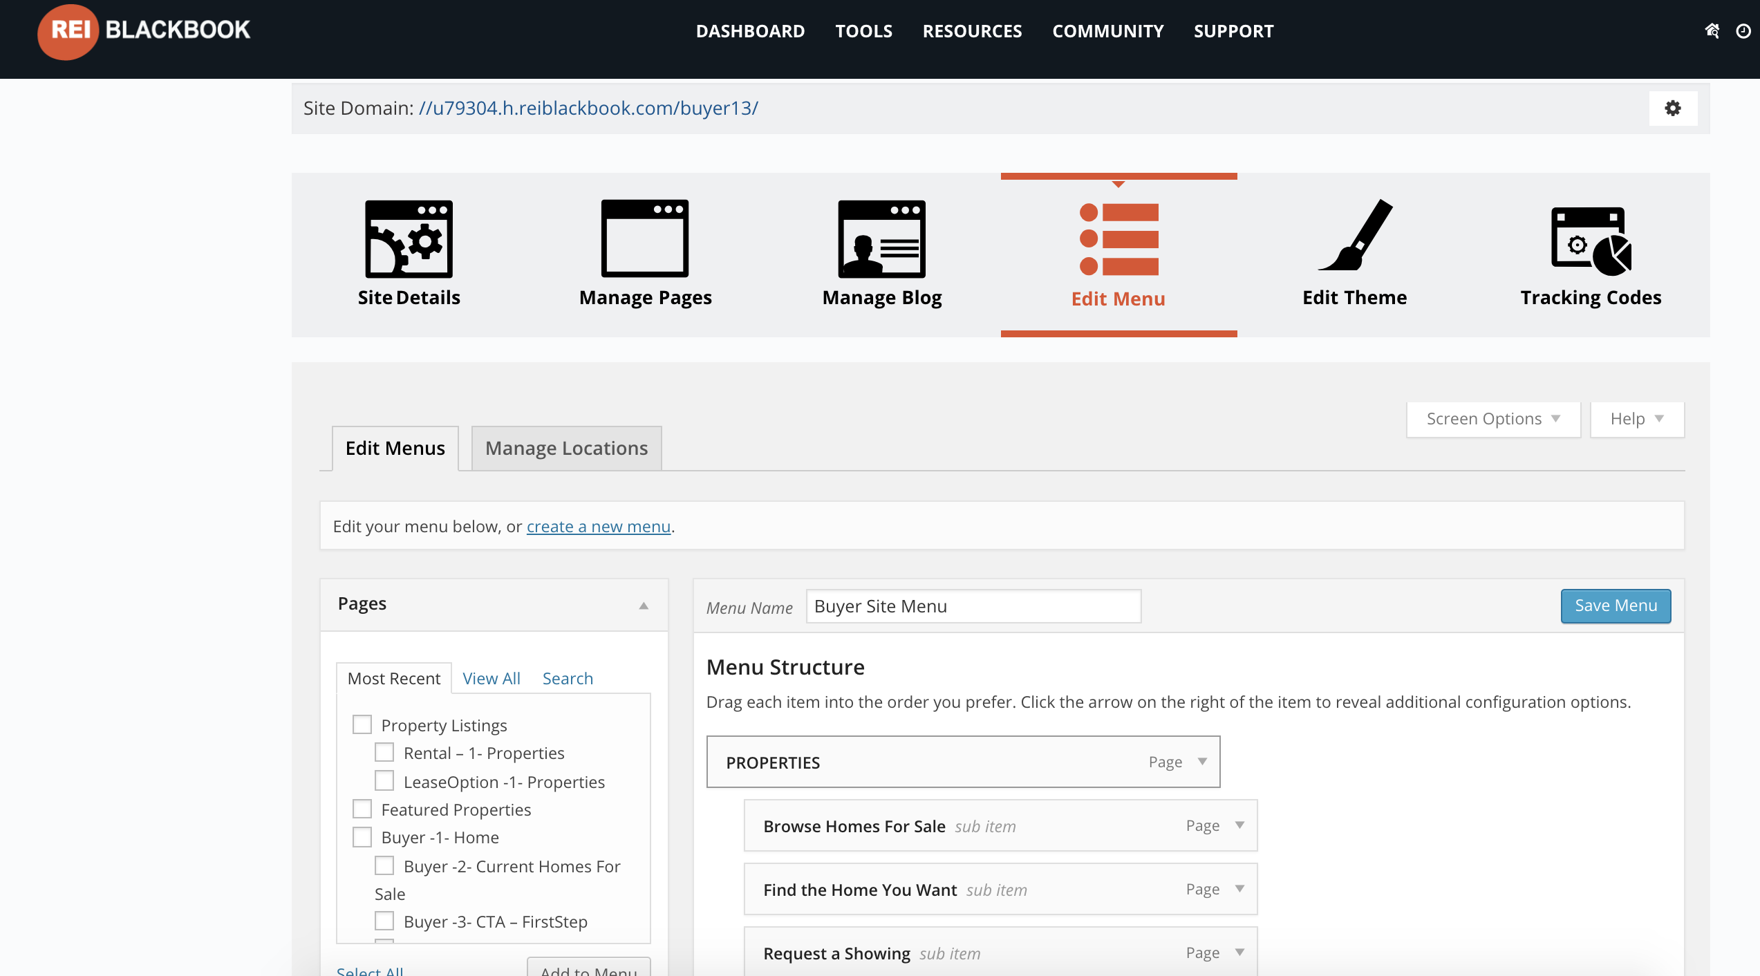Click the Edit Theme label
This screenshot has height=976, width=1760.
coord(1354,297)
